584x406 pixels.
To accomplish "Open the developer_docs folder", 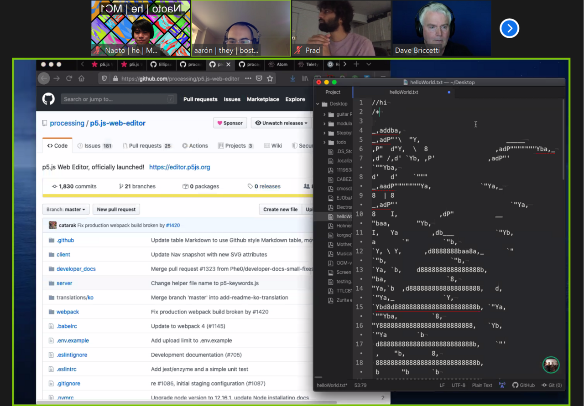I will (x=76, y=269).
